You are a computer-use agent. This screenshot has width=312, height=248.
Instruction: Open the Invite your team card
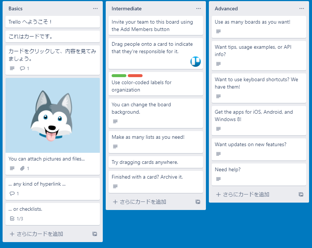click(x=155, y=25)
